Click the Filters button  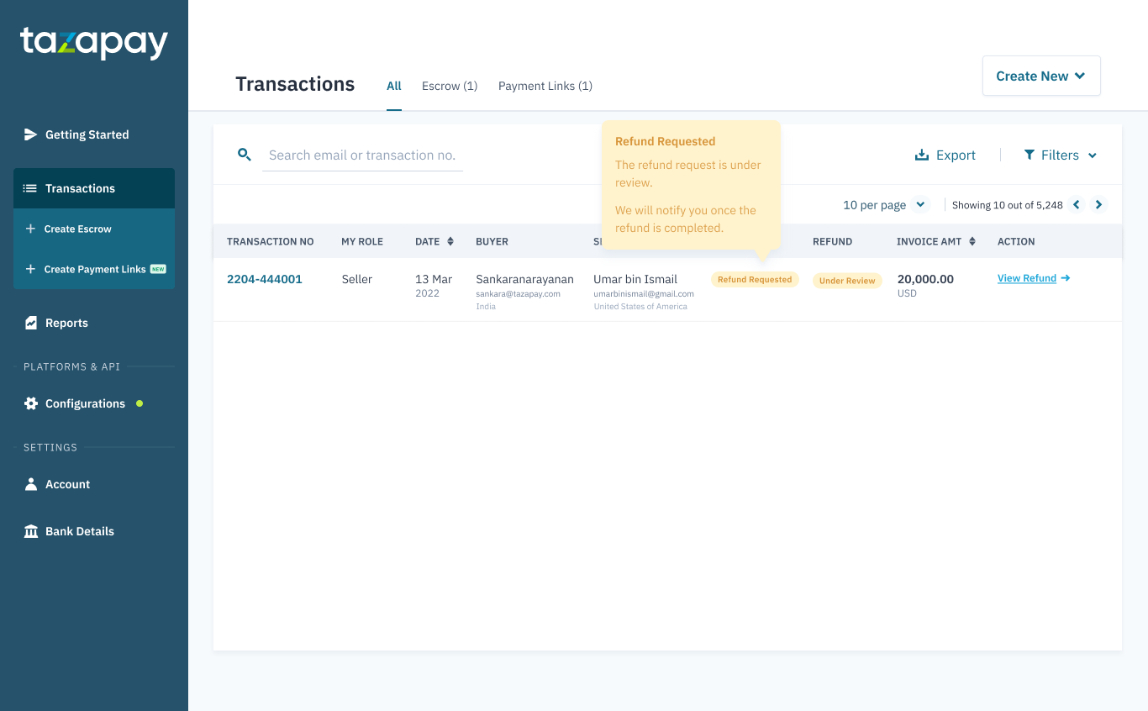click(1061, 155)
